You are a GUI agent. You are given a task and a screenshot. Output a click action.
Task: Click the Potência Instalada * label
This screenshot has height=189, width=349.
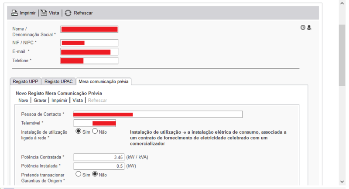41,166
